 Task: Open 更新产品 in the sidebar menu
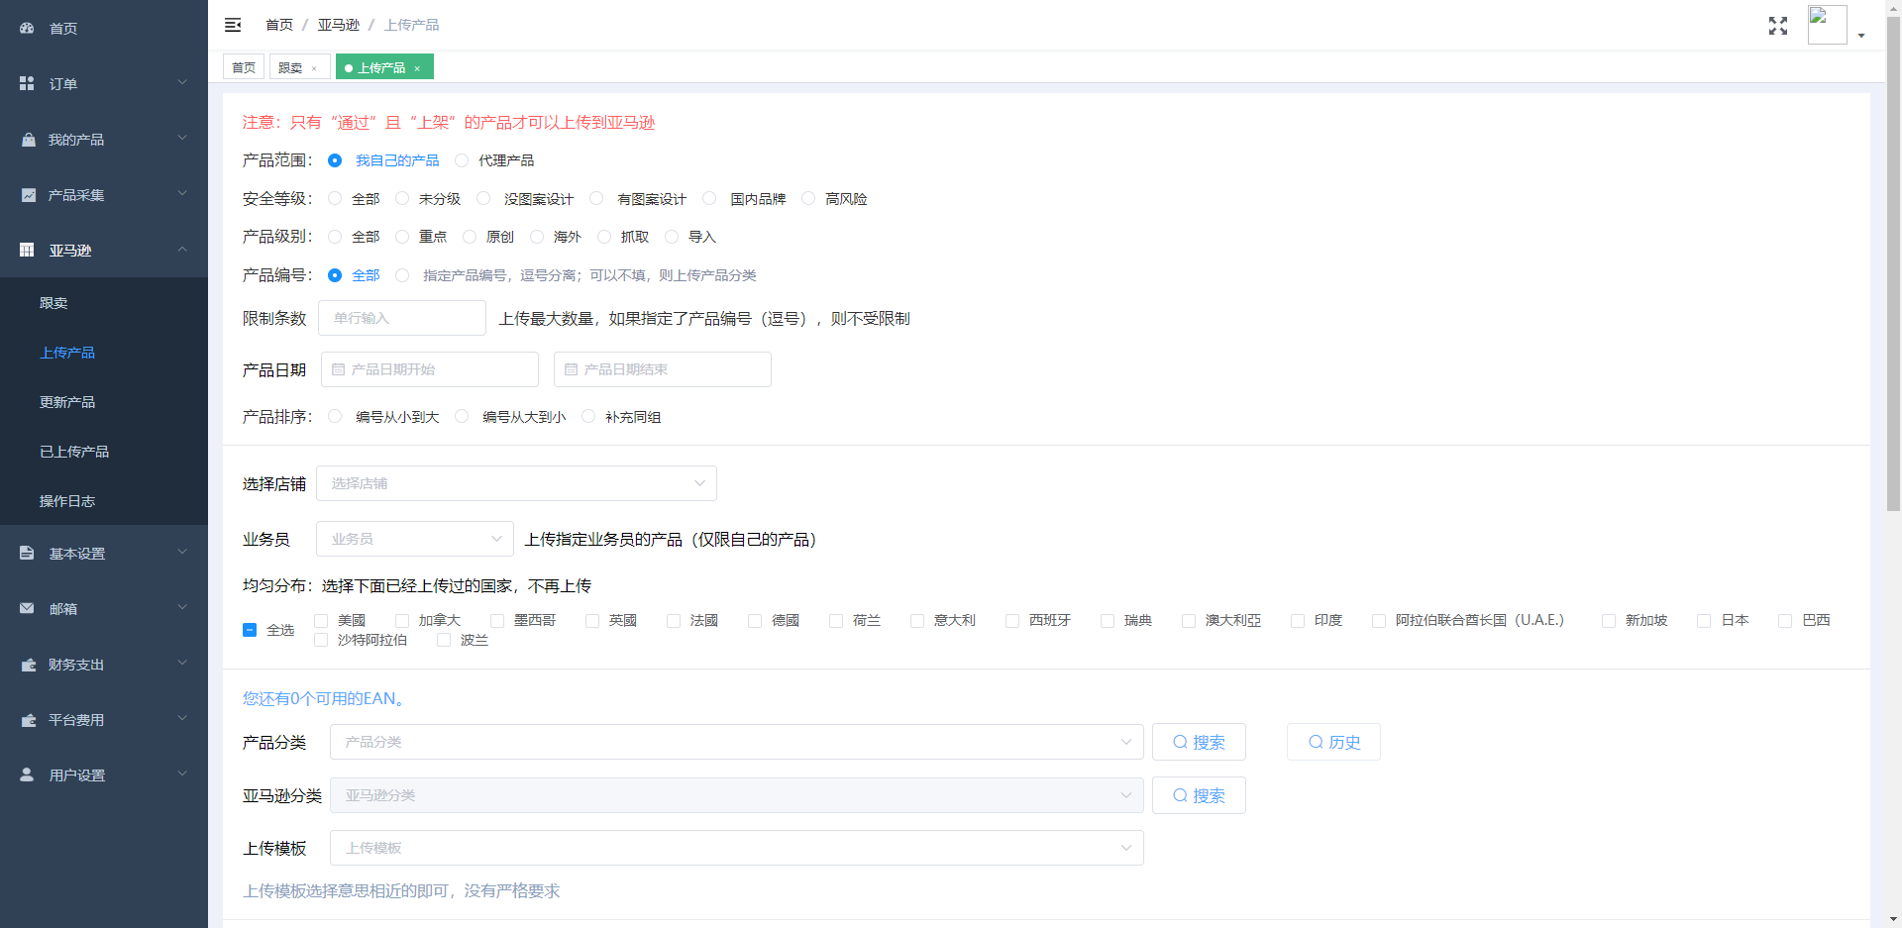pyautogui.click(x=67, y=402)
